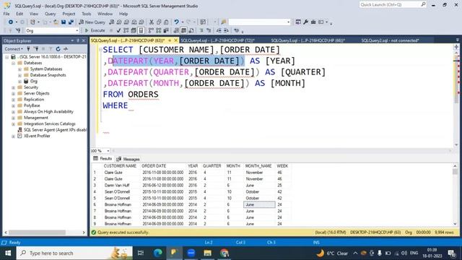Click the results grid vertical scrollbar
The height and width of the screenshot is (260, 462).
pos(455,194)
